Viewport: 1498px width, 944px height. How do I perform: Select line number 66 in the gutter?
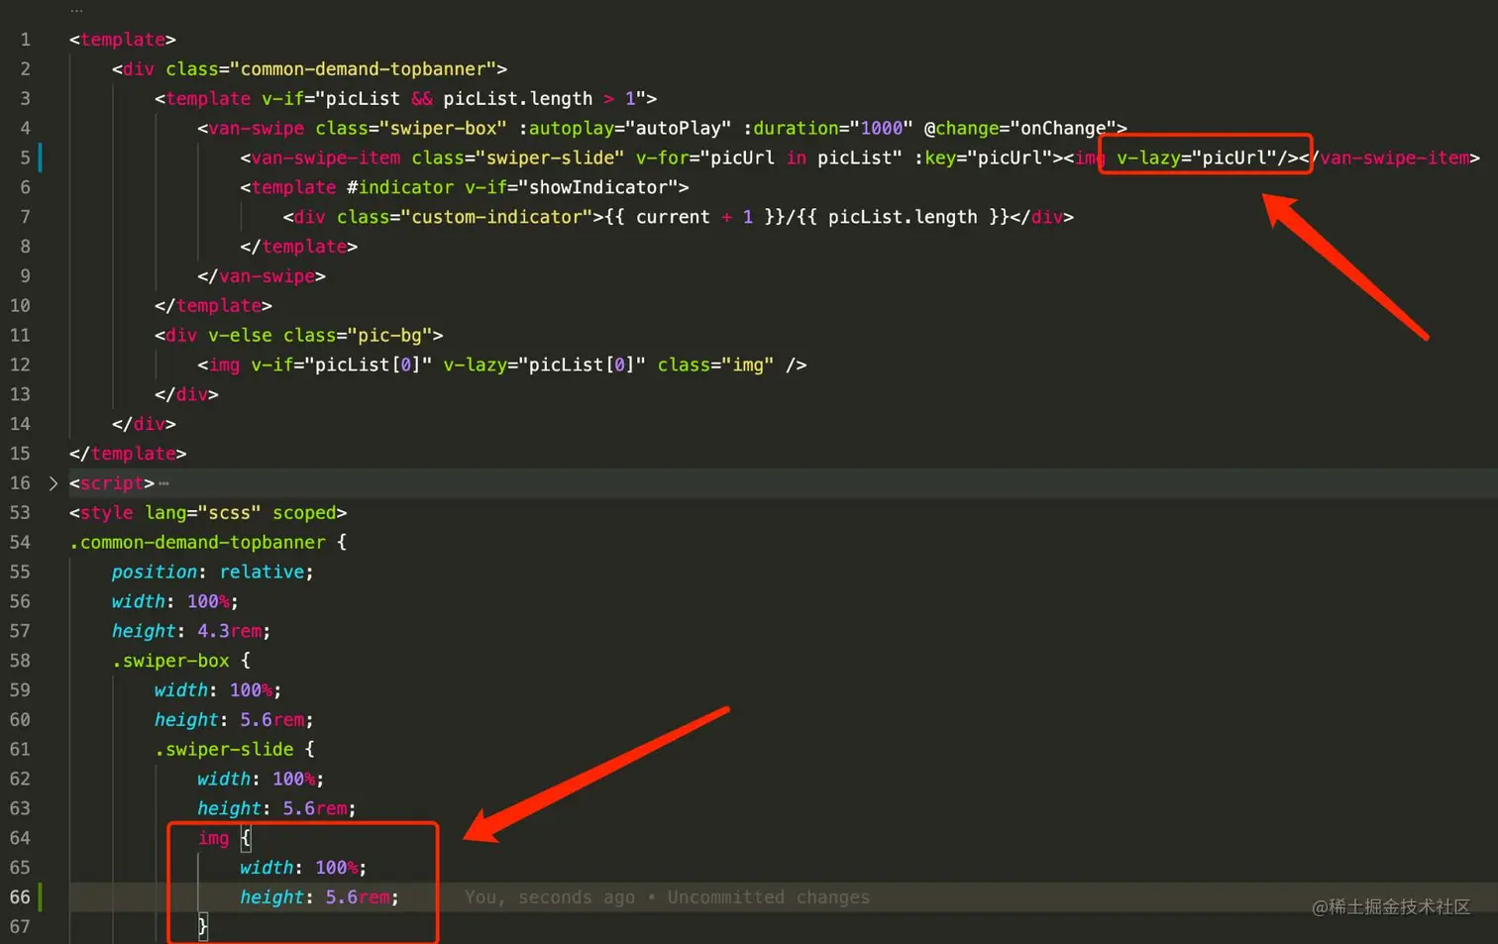tap(20, 897)
